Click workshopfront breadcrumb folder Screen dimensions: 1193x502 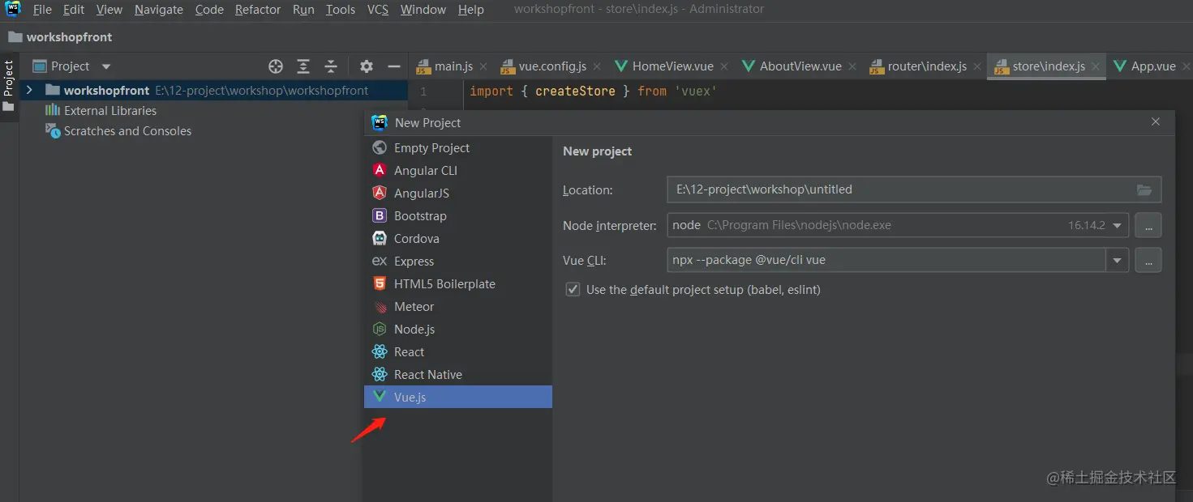point(60,37)
